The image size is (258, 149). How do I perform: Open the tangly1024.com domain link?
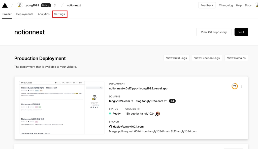[119, 101]
